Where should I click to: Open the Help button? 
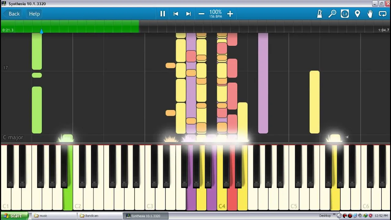point(34,14)
